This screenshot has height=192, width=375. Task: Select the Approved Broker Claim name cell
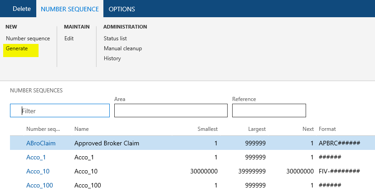(x=107, y=143)
